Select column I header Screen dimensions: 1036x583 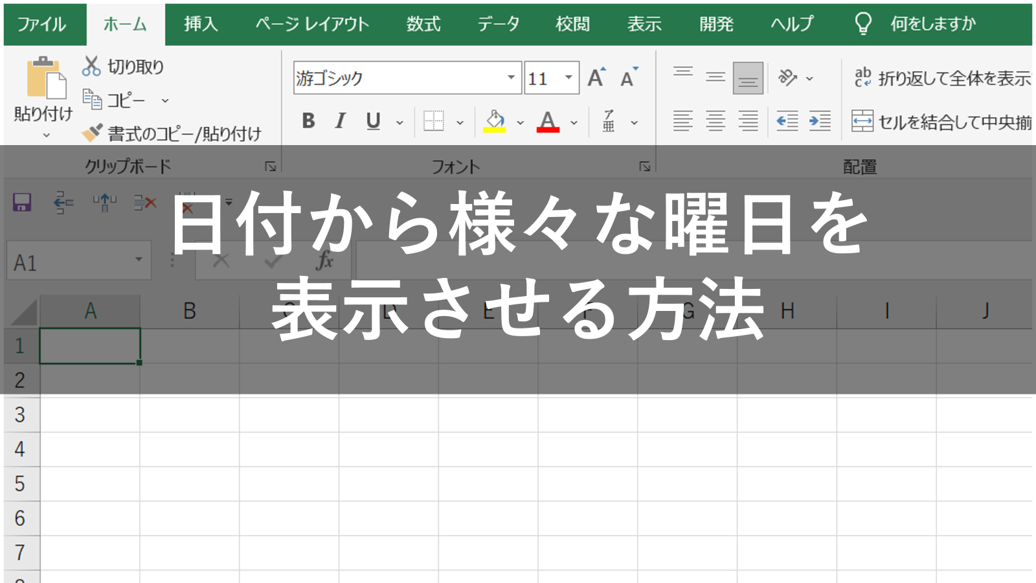(886, 311)
